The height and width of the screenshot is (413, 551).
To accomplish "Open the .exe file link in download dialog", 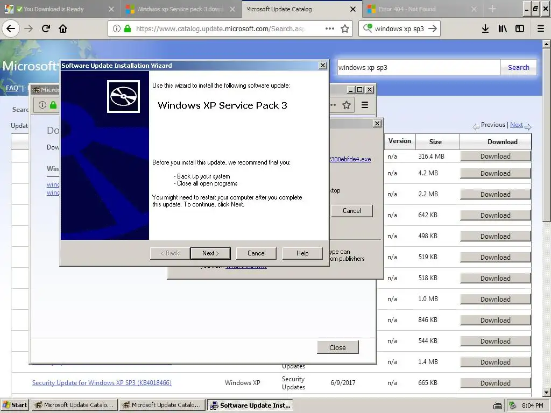I will tap(350, 159).
